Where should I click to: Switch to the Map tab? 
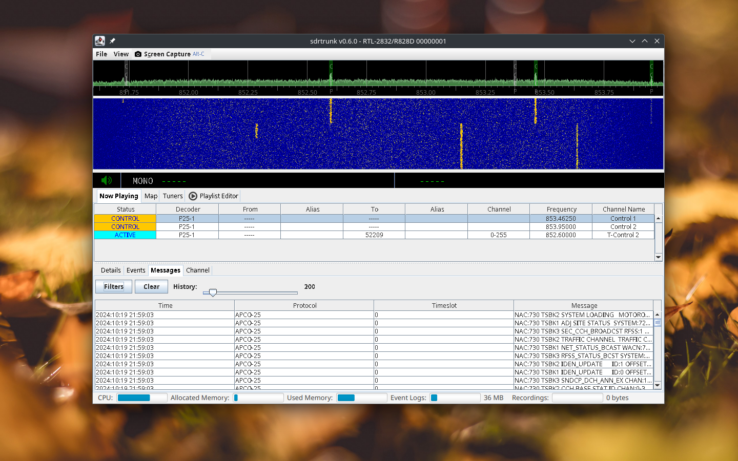pyautogui.click(x=151, y=196)
